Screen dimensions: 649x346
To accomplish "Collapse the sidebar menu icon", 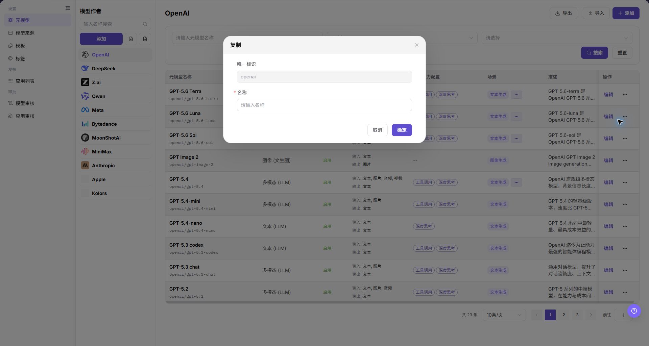I will (68, 8).
